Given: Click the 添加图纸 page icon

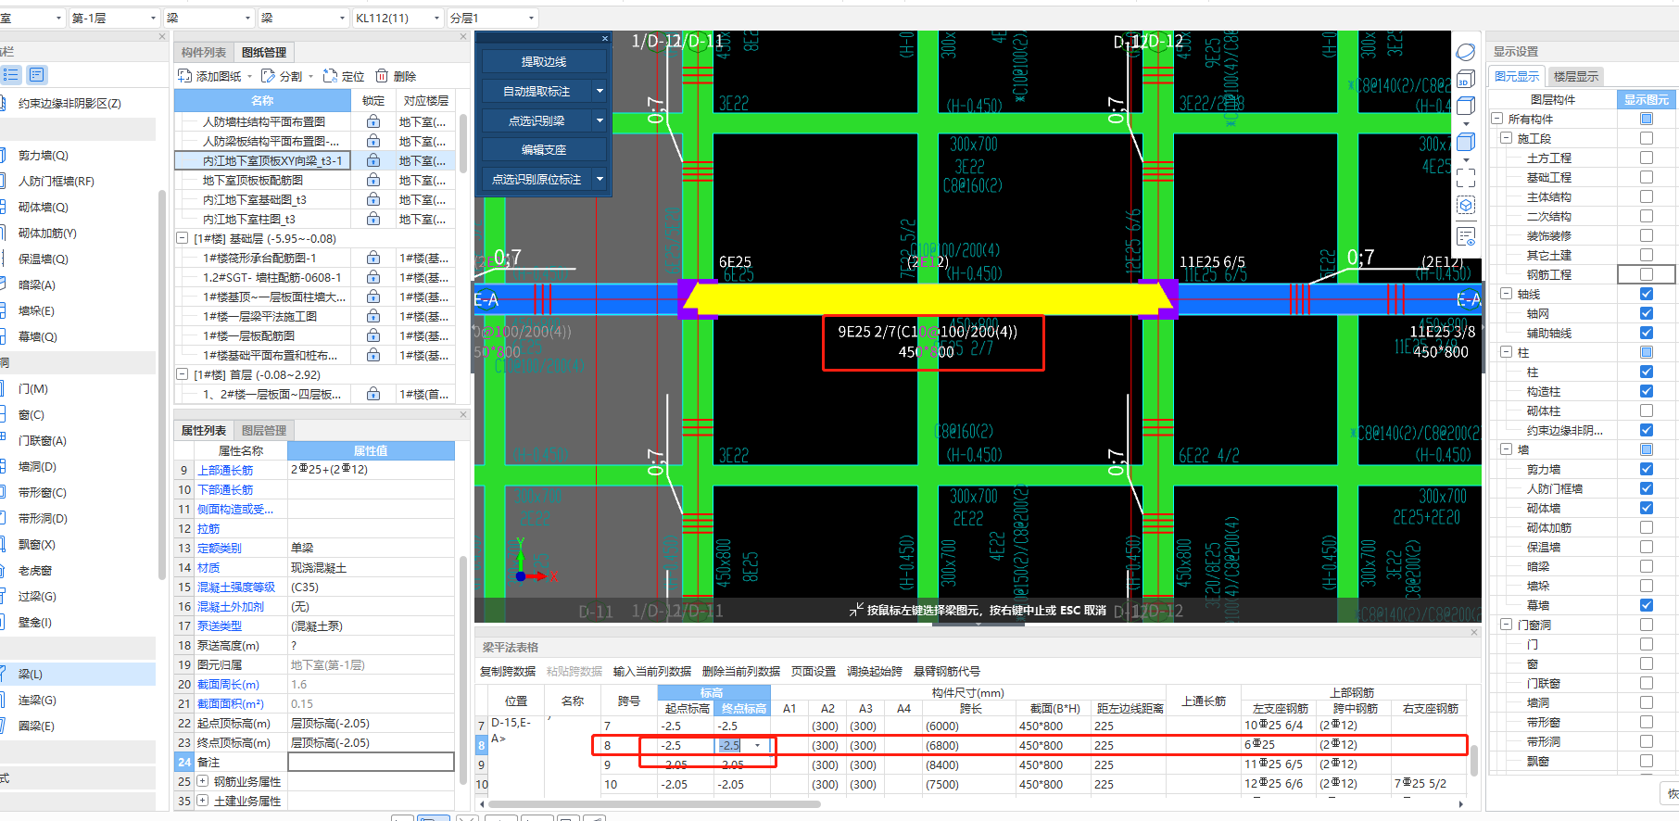Looking at the screenshot, I should [184, 76].
